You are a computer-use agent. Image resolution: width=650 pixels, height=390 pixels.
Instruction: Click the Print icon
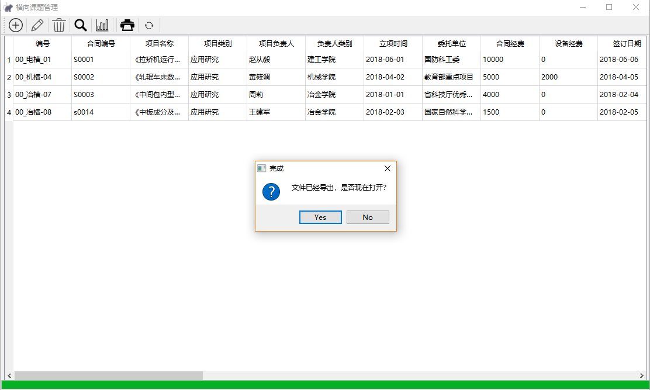coord(127,25)
